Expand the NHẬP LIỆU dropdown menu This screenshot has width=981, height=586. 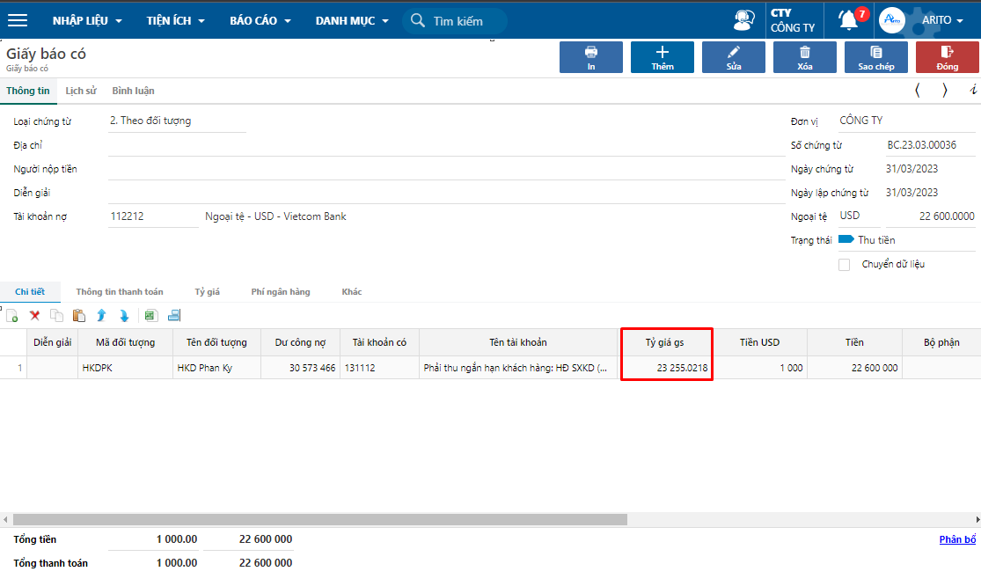click(87, 20)
